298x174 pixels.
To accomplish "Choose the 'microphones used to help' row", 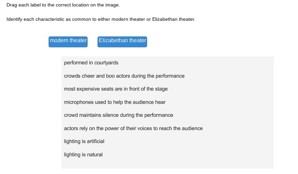I will [x=115, y=102].
